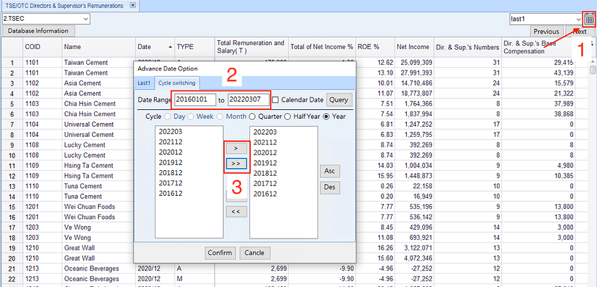The width and height of the screenshot is (597, 287).
Task: Expand the 2.TSEC market dropdown
Action: coord(46,18)
